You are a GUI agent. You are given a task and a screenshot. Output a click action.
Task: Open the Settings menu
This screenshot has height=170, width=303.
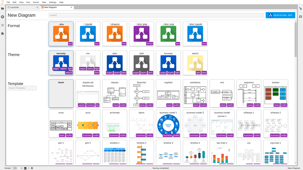(x=52, y=2)
